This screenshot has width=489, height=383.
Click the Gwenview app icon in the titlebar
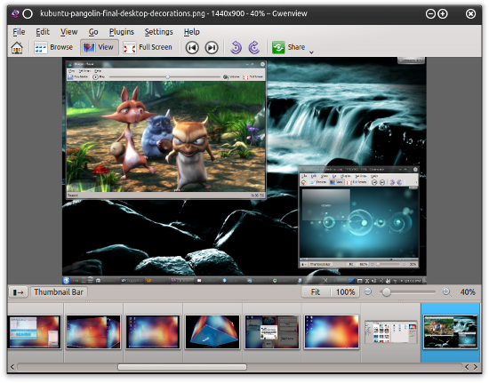click(x=15, y=13)
